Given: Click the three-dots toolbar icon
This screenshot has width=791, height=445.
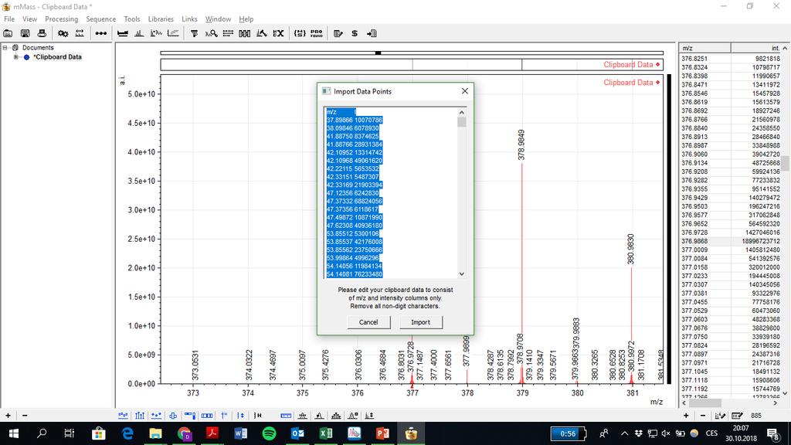Looking at the screenshot, I should point(101,33).
